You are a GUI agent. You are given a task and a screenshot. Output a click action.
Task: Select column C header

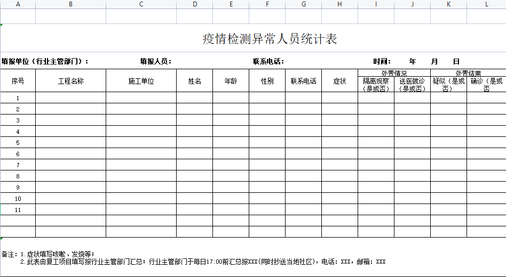point(141,4)
